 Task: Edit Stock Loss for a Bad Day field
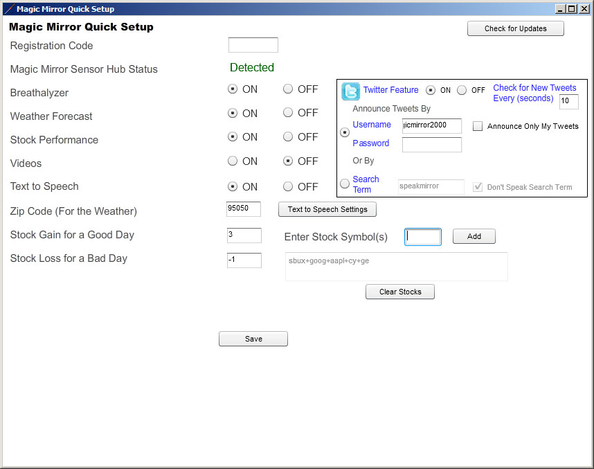(x=244, y=260)
